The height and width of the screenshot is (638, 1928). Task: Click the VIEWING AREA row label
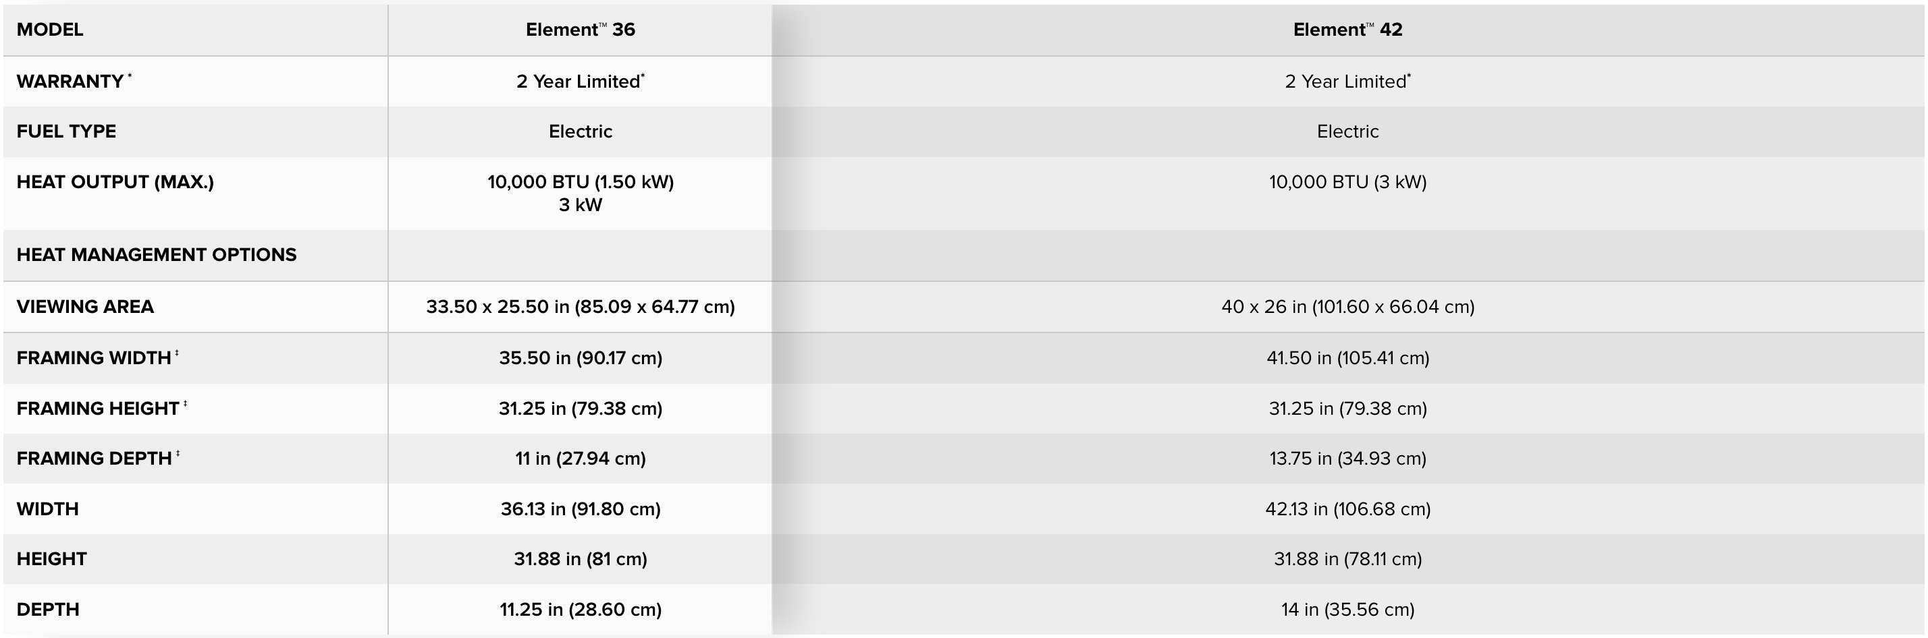[x=85, y=307]
